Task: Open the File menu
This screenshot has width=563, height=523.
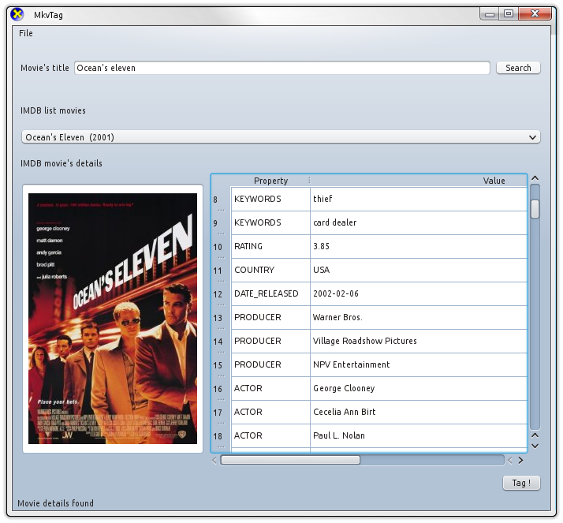Action: [26, 33]
